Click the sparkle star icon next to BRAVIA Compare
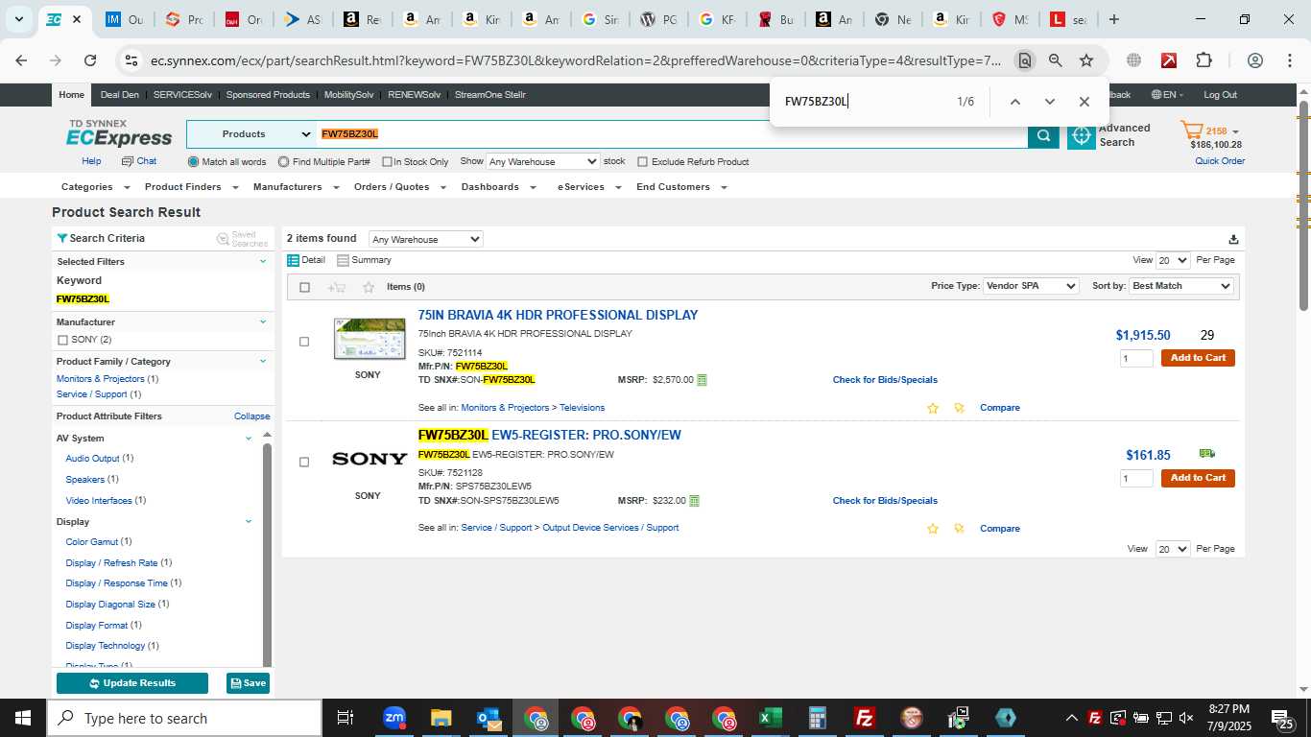1311x737 pixels. (959, 408)
